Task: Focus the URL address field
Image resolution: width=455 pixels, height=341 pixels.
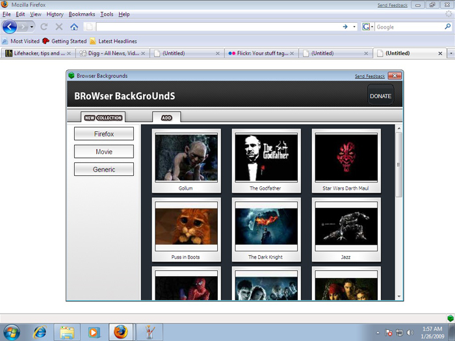Action: point(218,27)
